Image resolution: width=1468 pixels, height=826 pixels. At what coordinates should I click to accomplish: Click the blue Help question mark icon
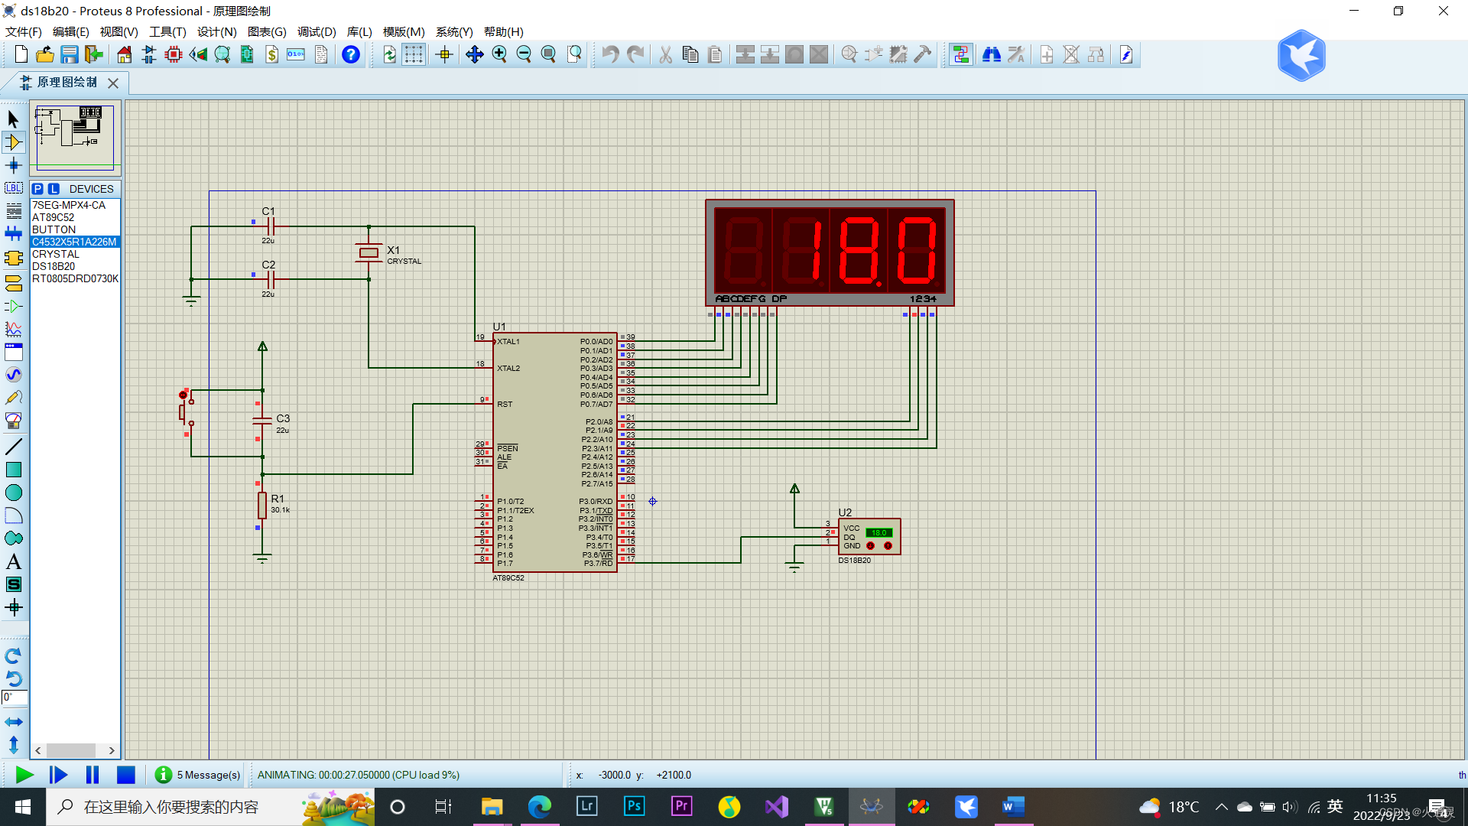click(350, 54)
